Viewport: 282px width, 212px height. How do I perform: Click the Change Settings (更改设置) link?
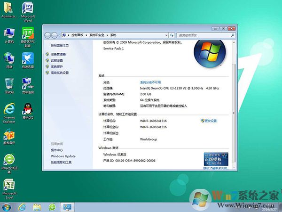(x=210, y=121)
